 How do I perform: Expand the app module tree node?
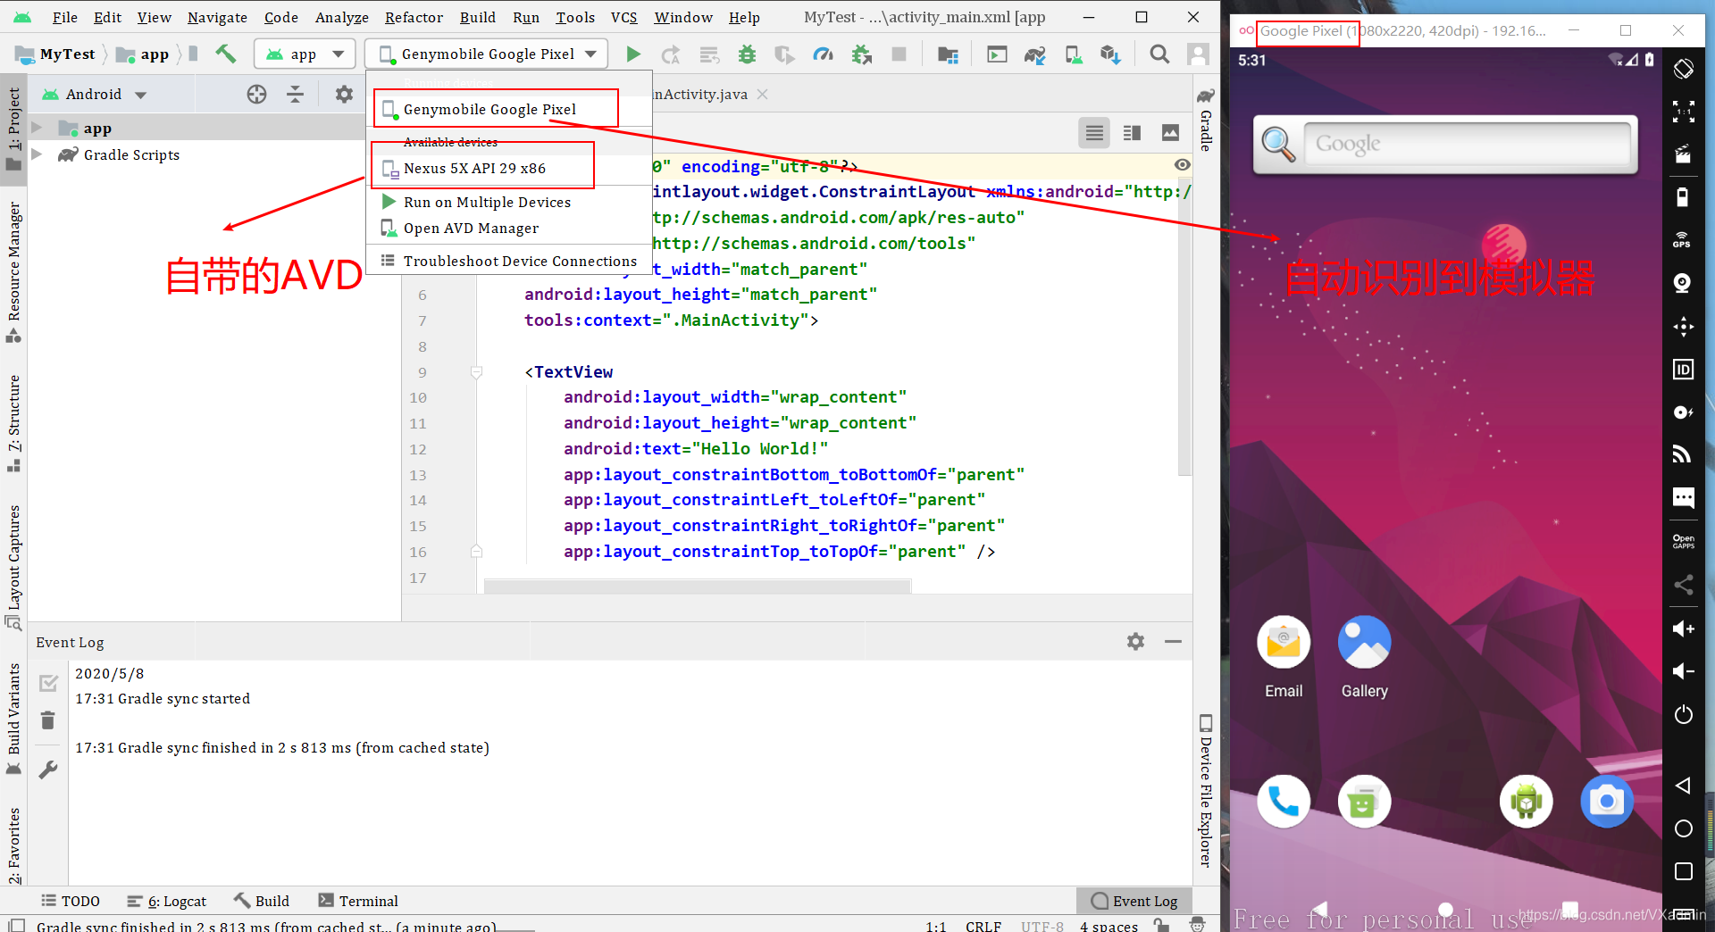[x=37, y=129]
